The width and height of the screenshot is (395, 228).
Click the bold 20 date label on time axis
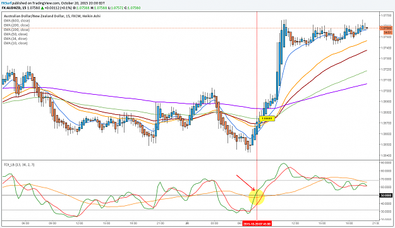pyautogui.click(x=187, y=223)
